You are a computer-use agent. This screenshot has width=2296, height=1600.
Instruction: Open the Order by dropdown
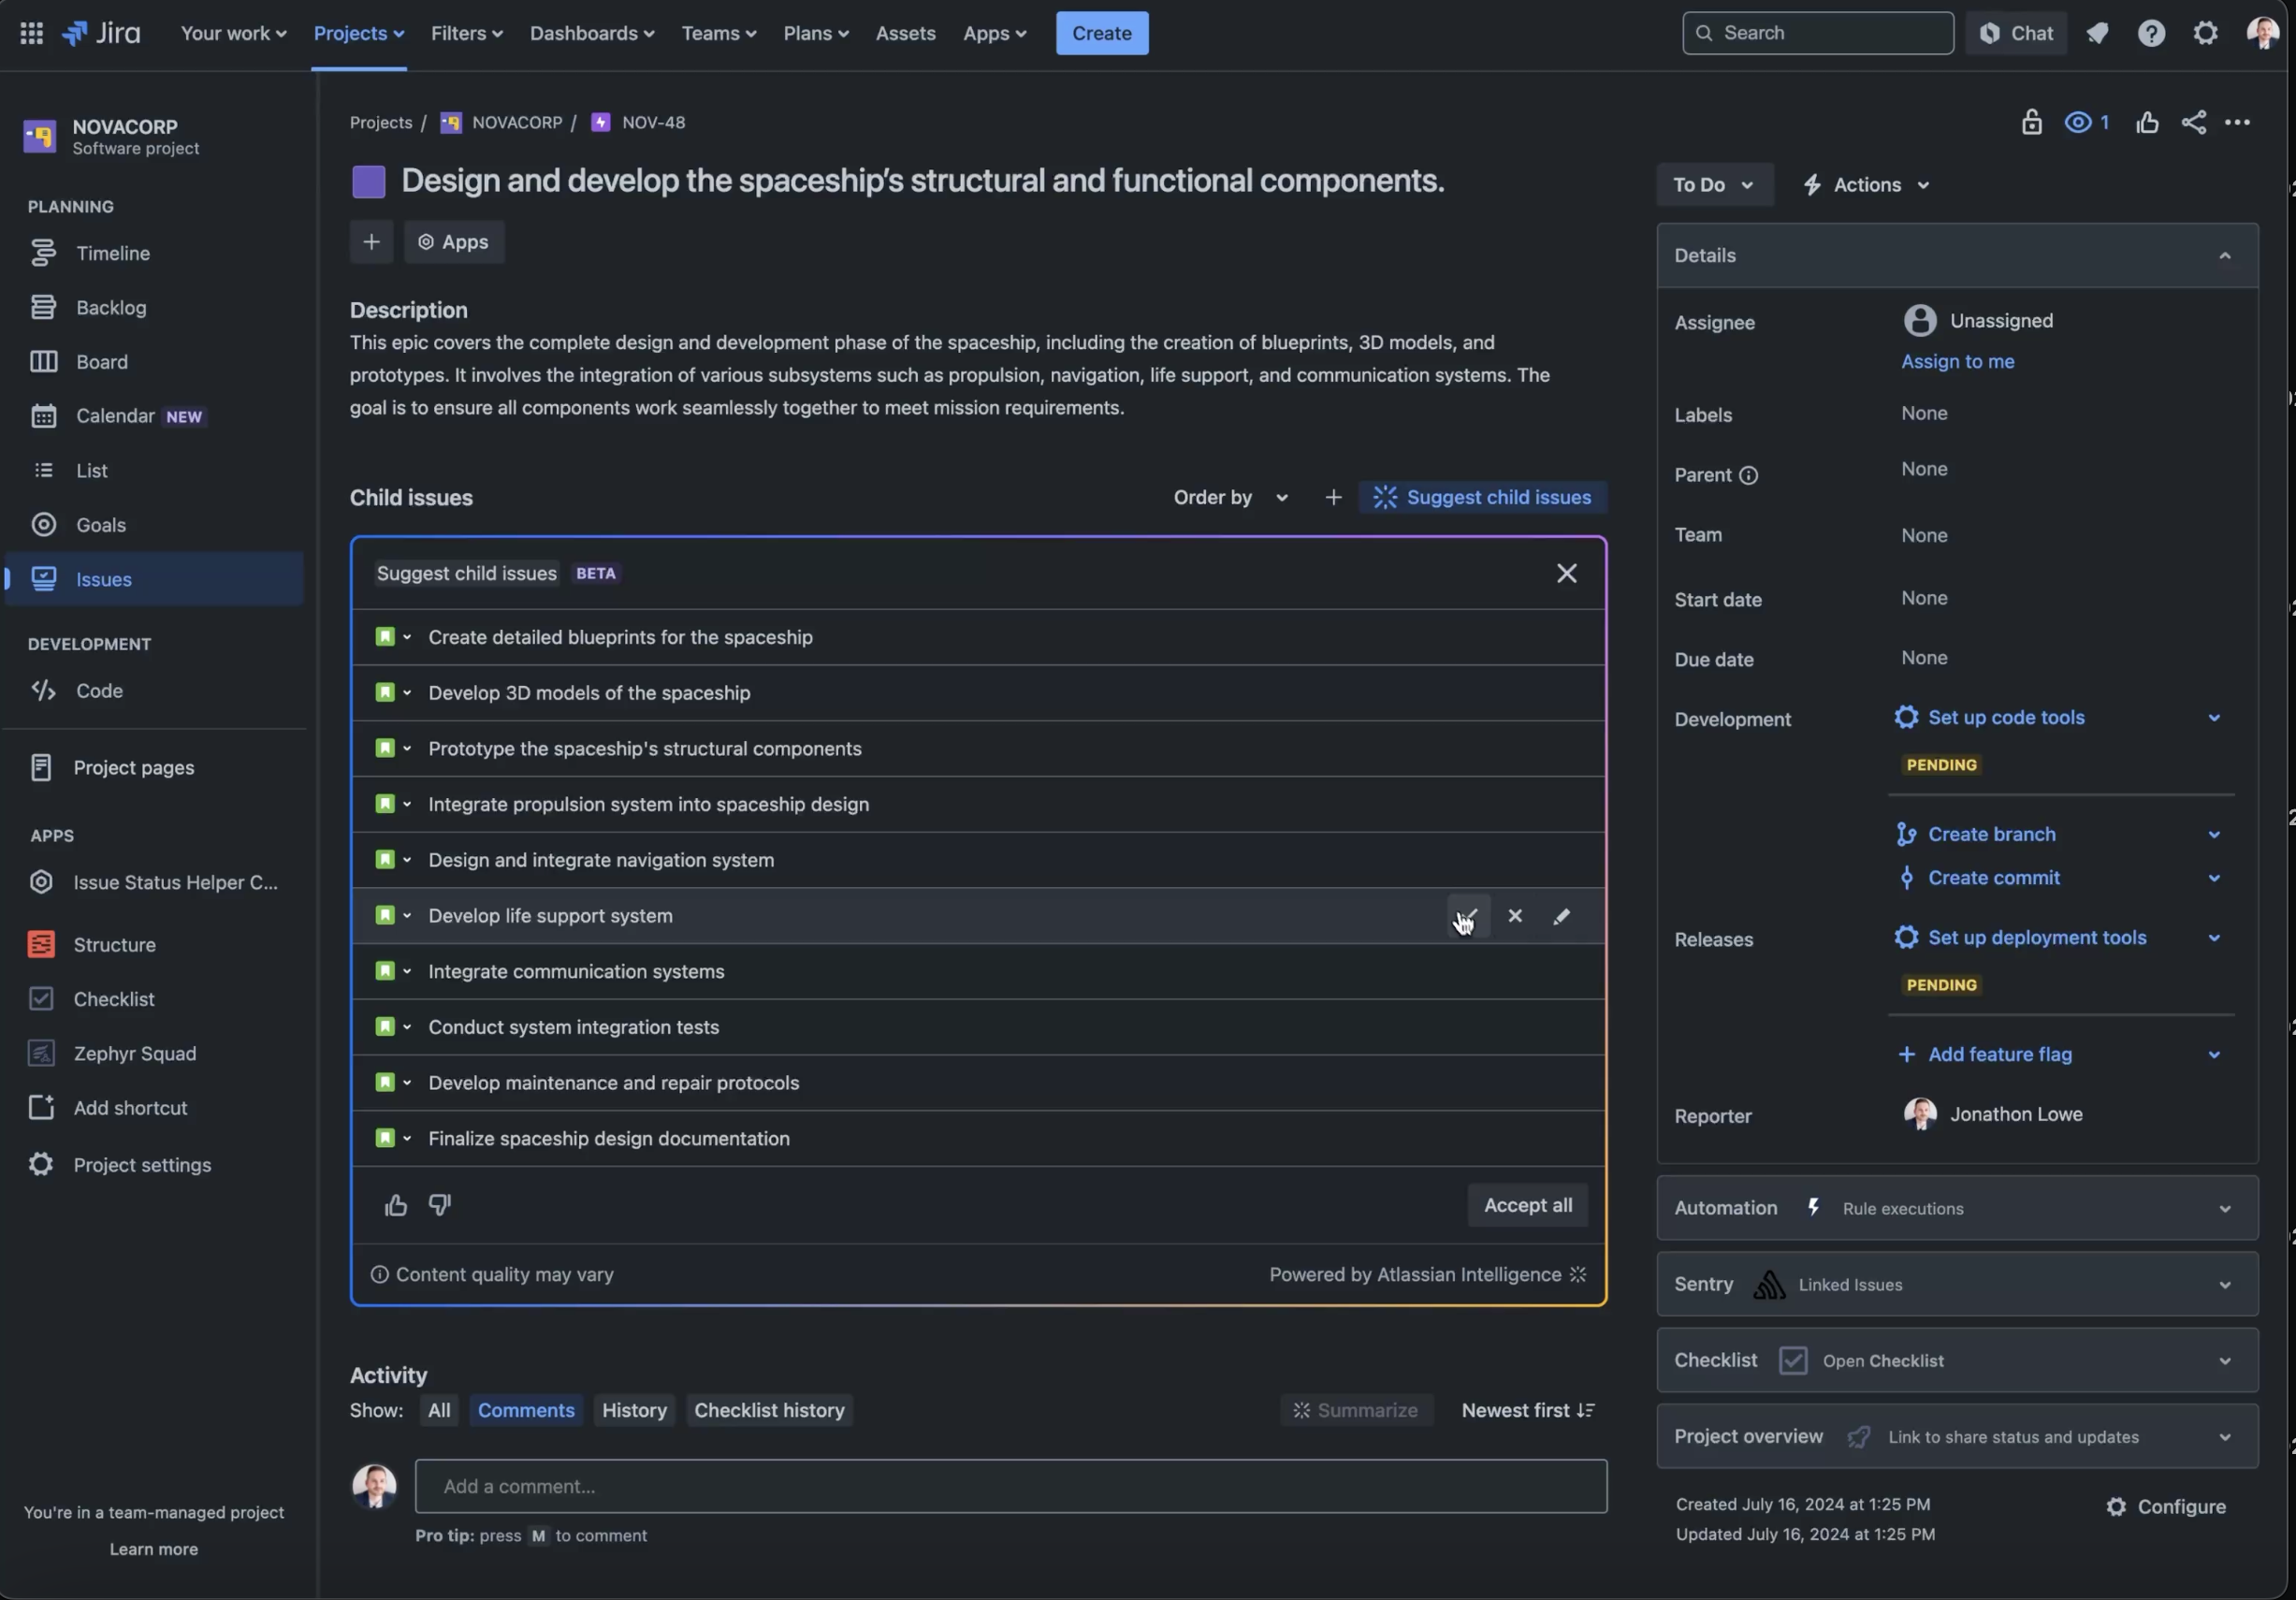1231,497
